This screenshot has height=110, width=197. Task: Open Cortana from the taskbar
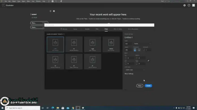43,108
